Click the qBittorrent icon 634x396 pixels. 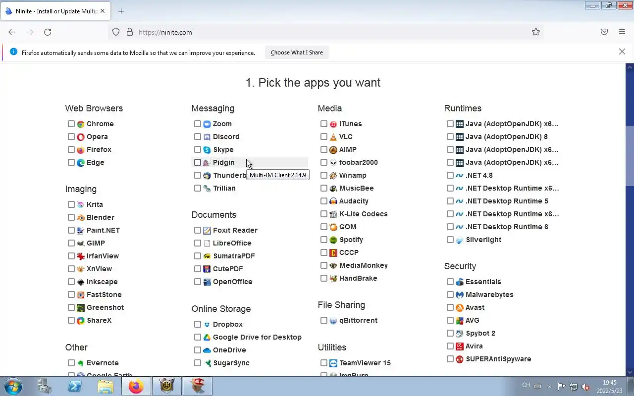pos(333,320)
